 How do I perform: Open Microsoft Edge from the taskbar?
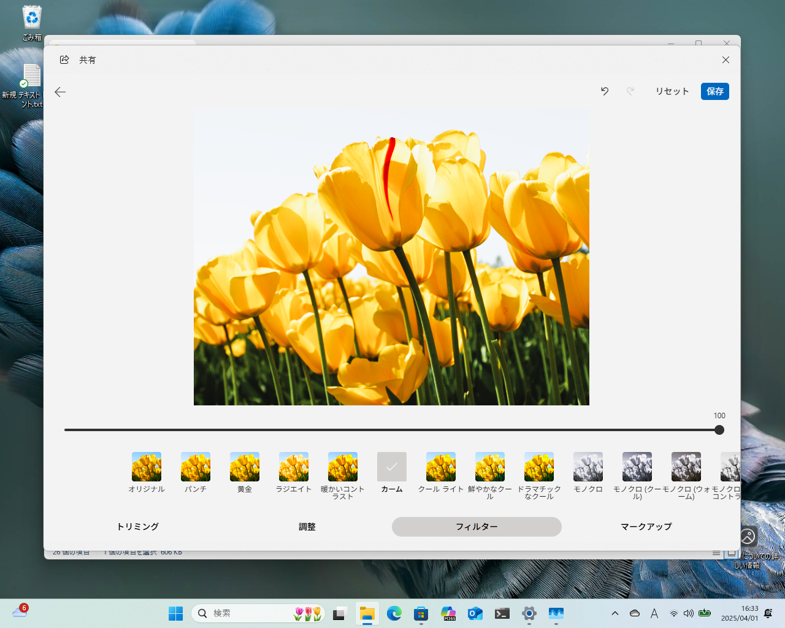[x=394, y=613]
